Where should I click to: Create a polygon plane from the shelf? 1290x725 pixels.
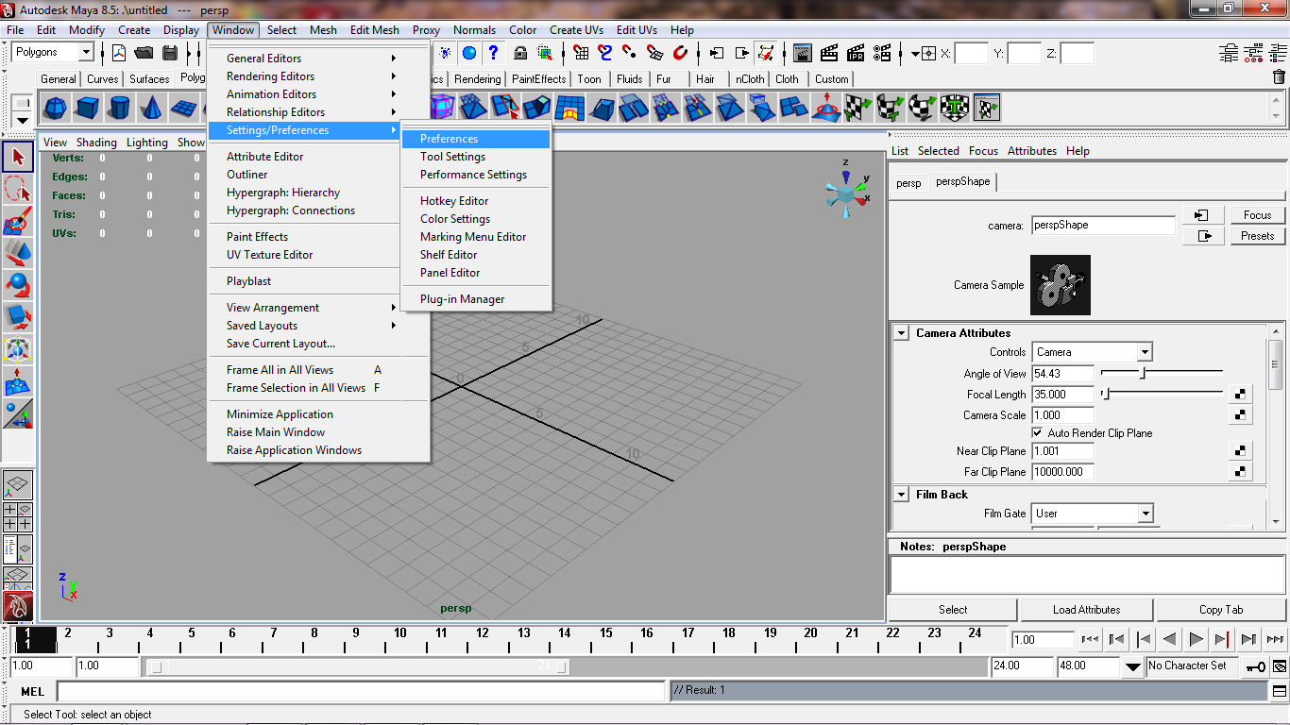coord(183,109)
